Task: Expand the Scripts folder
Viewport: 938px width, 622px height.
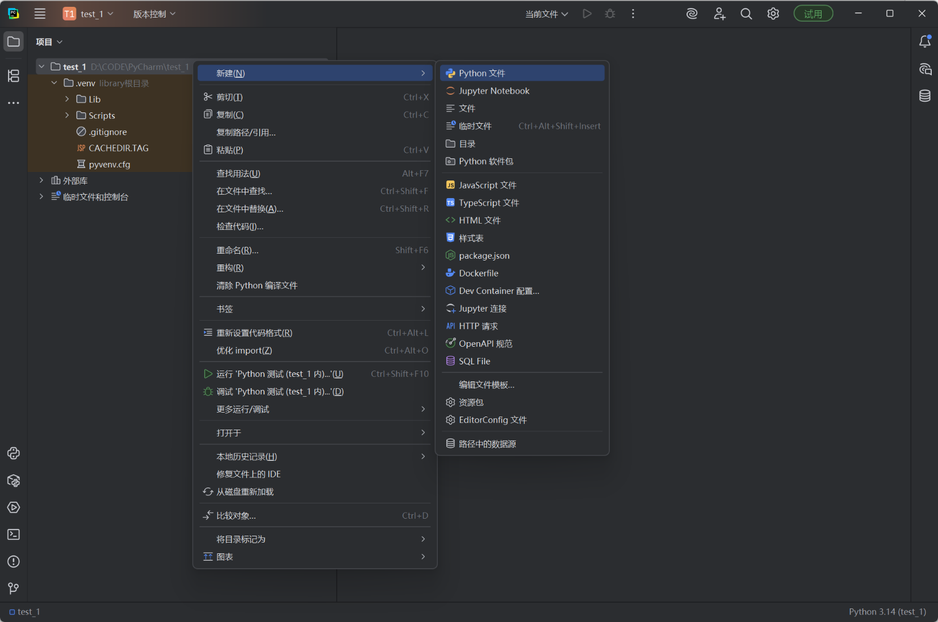Action: 67,115
